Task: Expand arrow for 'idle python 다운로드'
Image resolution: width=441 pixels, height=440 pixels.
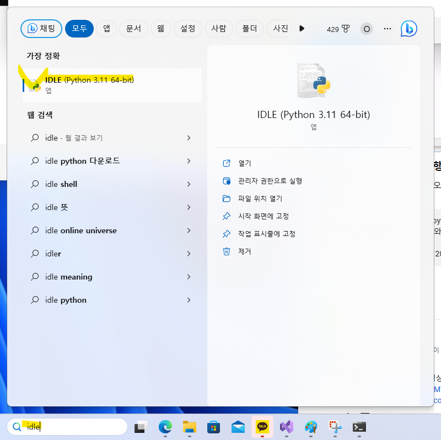Action: click(x=189, y=161)
